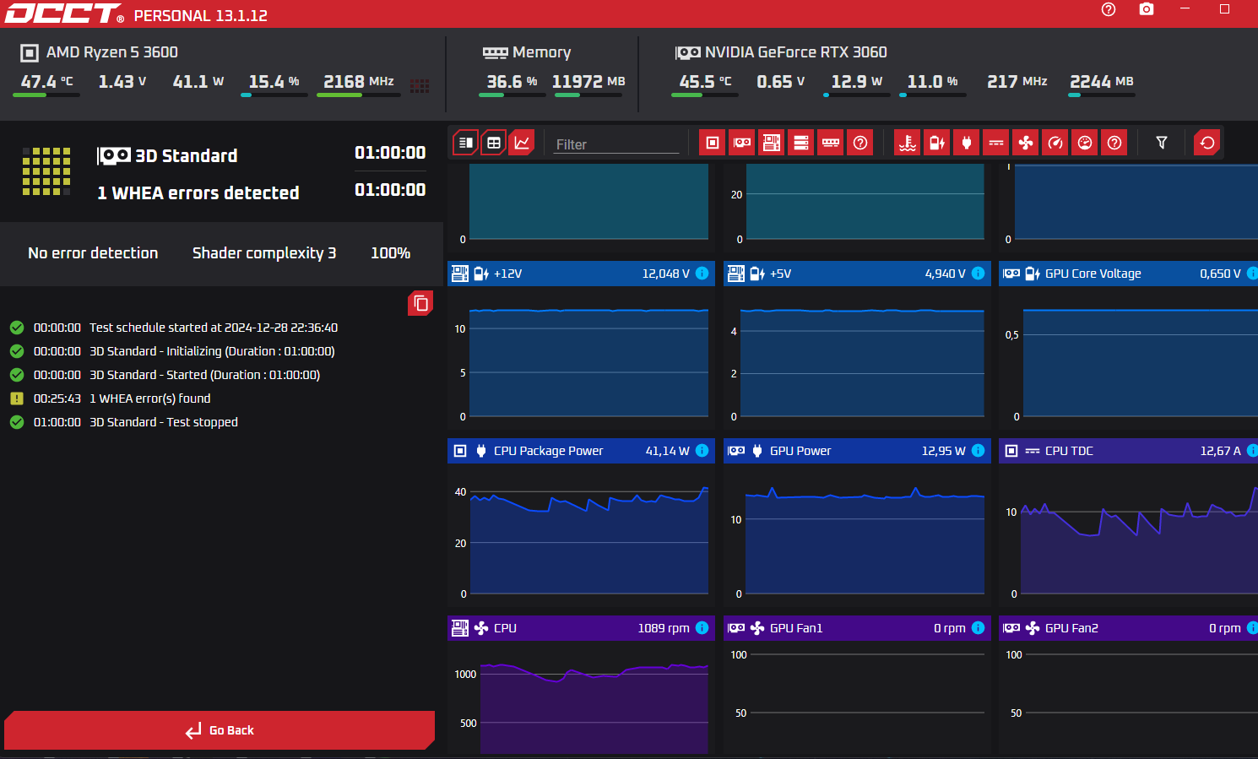
Task: Toggle the motherboard hardware filter icon
Action: pos(772,143)
